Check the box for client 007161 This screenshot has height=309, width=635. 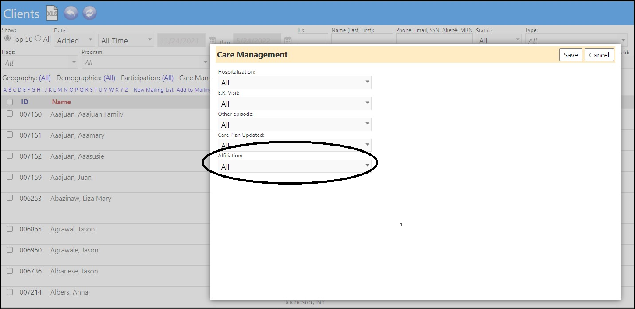(x=10, y=135)
